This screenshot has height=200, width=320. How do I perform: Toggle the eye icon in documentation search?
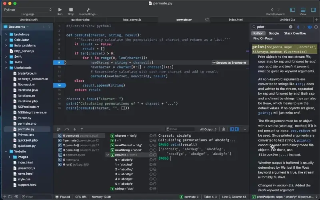tap(309, 27)
